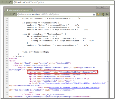Open the wrench settings menu
Viewport: 115px width, 99px height.
[x=107, y=14]
